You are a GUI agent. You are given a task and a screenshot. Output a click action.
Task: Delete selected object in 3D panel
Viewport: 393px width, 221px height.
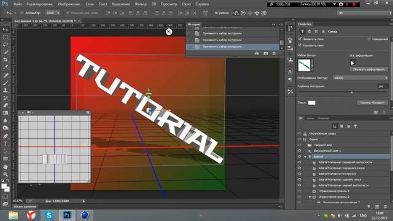385,206
